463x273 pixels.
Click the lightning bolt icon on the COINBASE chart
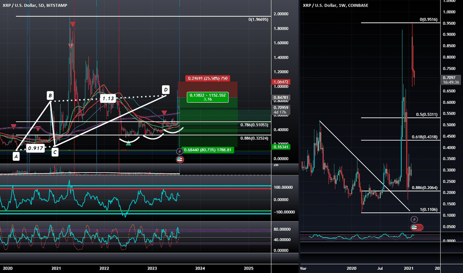pyautogui.click(x=414, y=219)
